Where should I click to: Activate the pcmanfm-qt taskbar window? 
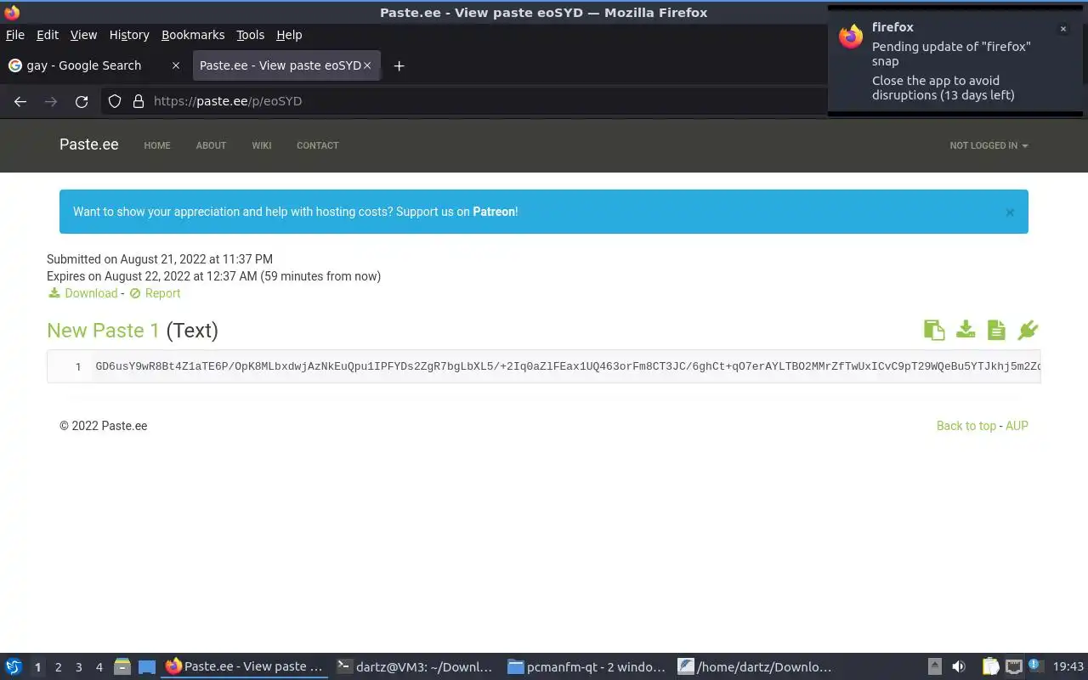click(x=586, y=667)
